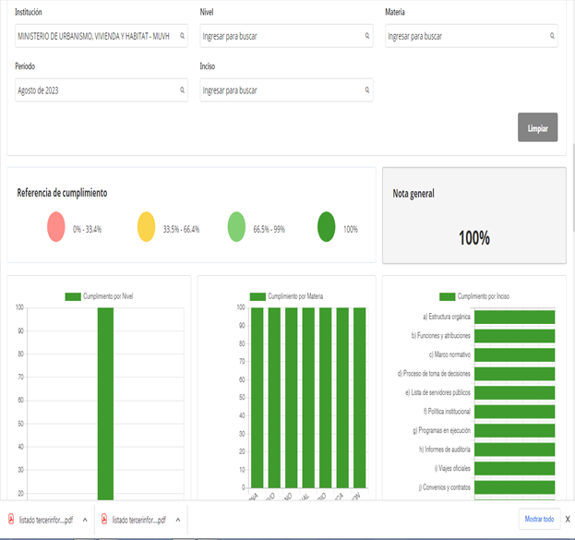Expand options chevron for first downloaded PDF

coord(85,520)
